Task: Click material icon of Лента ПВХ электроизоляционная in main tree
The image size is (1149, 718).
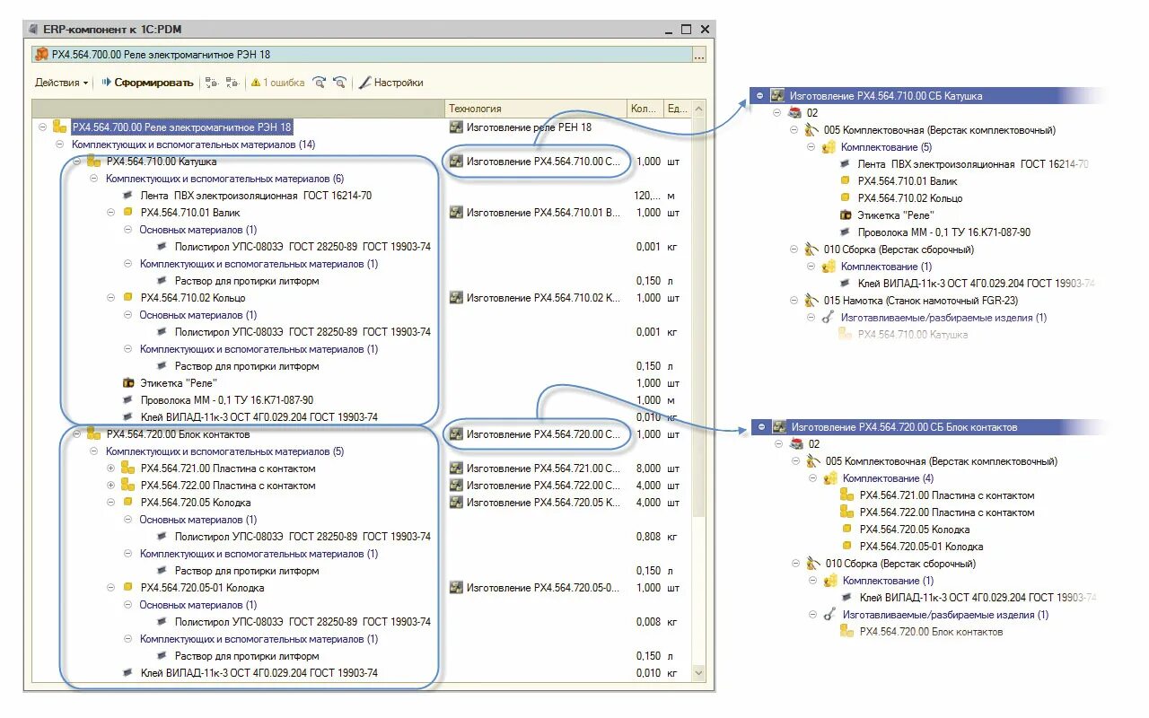Action: tap(127, 196)
